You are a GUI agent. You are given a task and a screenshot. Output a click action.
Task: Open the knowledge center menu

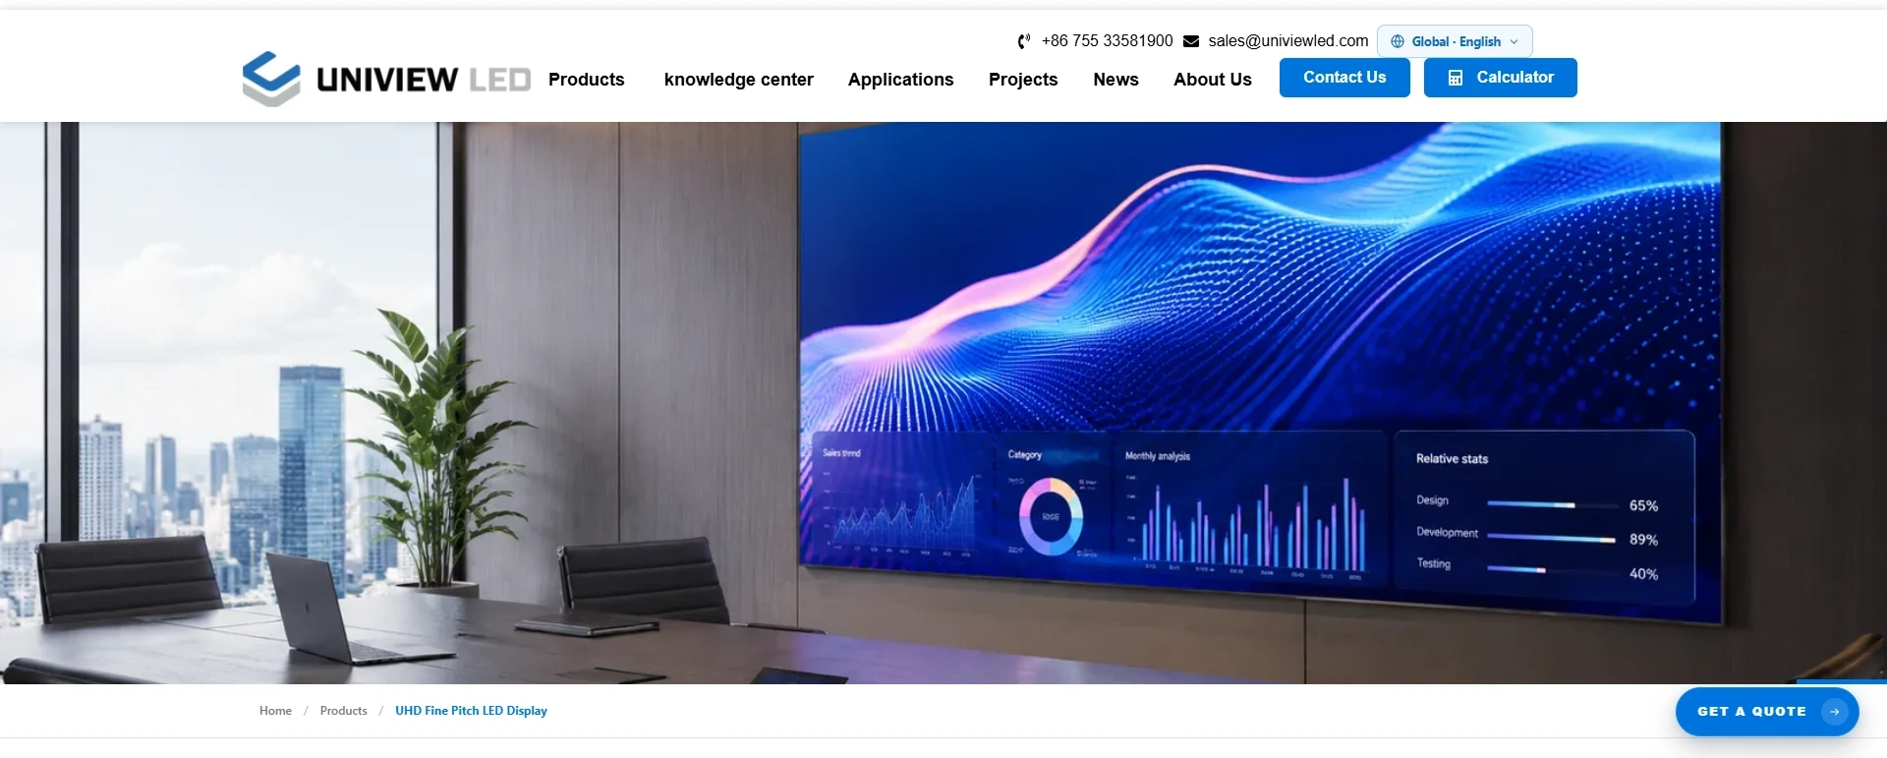(x=739, y=80)
